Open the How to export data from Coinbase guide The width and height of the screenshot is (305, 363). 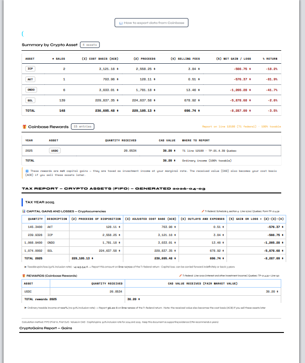point(151,23)
